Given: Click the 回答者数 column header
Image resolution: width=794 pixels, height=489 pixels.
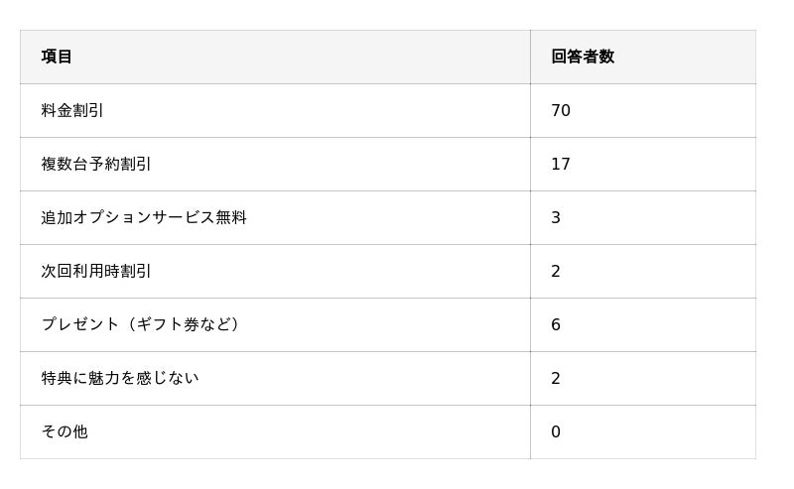Looking at the screenshot, I should 583,57.
